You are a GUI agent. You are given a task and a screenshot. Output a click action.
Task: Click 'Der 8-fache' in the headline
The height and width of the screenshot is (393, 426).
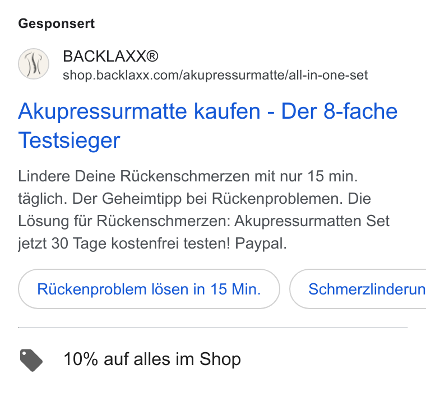click(x=339, y=111)
